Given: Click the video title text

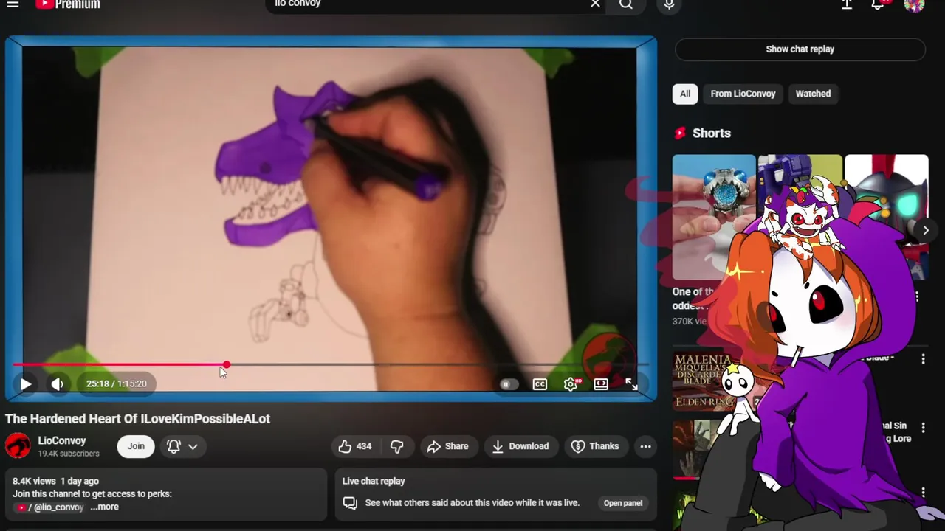Looking at the screenshot, I should 137,419.
